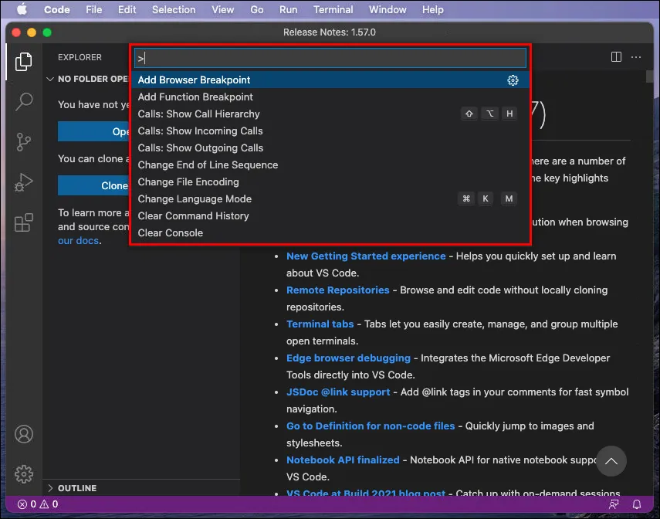Open the editor More Actions ellipsis
The image size is (660, 519).
(636, 57)
